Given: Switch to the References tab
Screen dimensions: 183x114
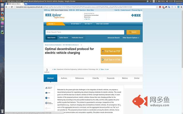Looking at the screenshot, I should coord(79,78).
